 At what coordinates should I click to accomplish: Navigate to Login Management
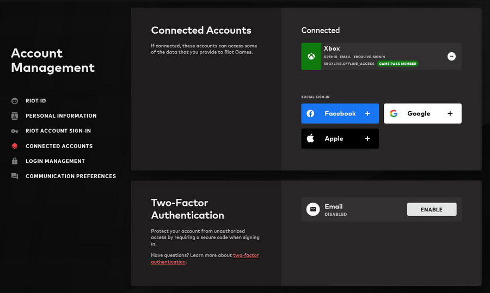pyautogui.click(x=55, y=161)
